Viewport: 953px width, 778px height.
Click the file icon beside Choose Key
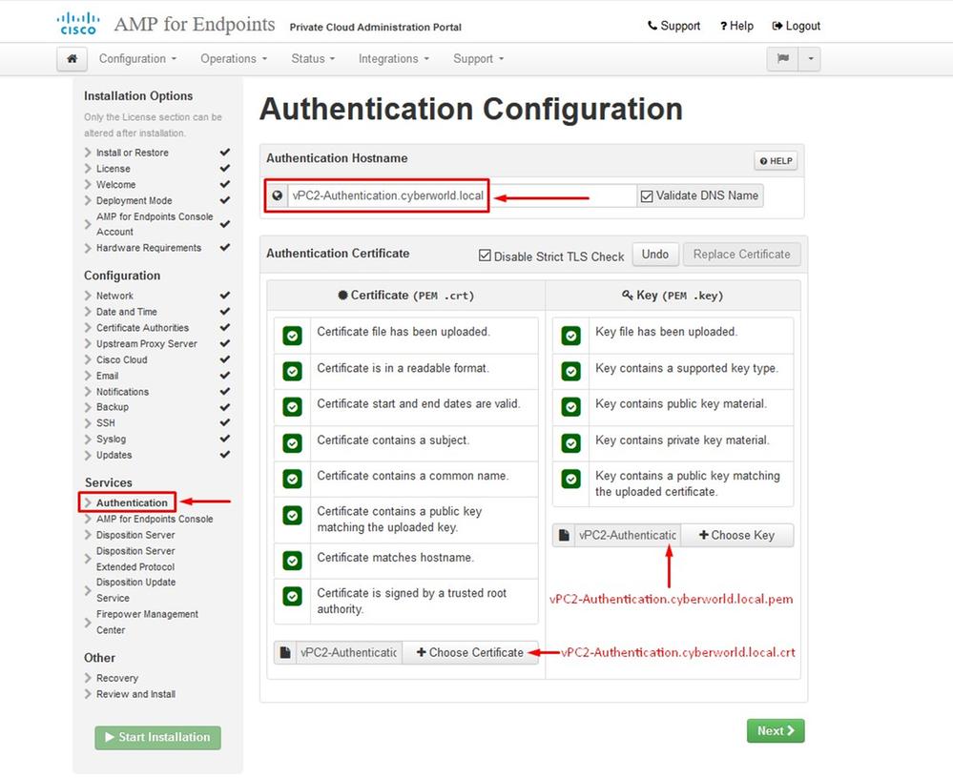coord(564,535)
